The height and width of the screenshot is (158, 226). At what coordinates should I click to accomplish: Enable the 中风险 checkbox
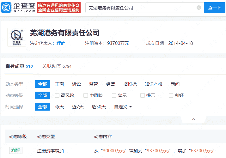coord(86,95)
